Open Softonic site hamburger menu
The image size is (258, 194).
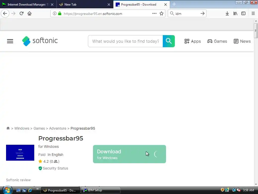pos(10,41)
